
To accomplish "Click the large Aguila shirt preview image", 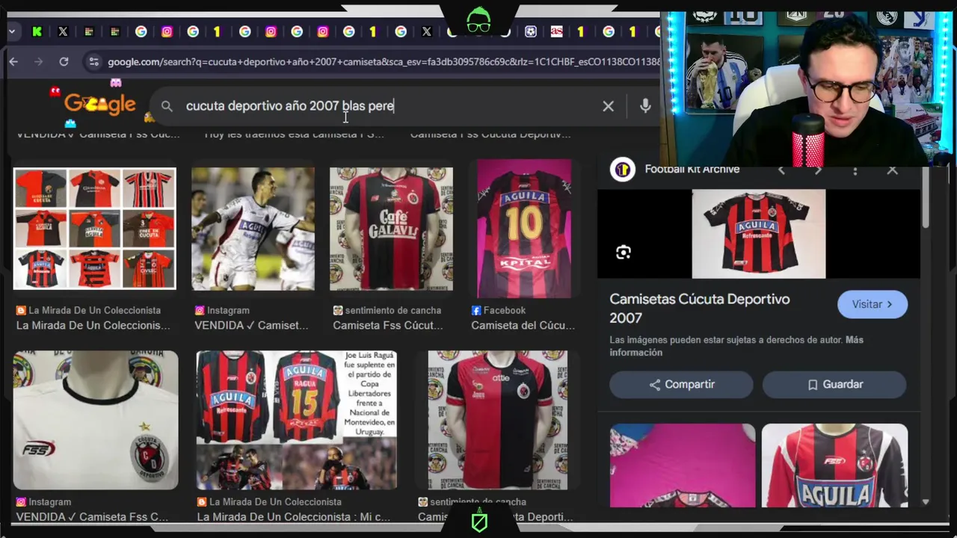I will click(x=758, y=234).
